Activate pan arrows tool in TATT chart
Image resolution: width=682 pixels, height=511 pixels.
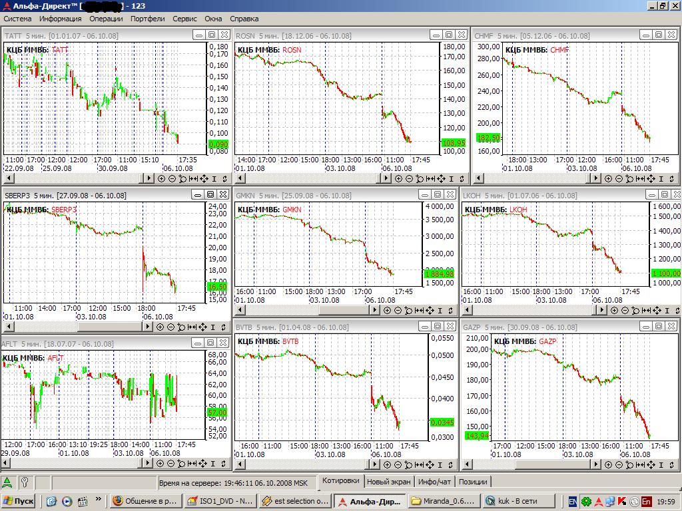[204, 178]
